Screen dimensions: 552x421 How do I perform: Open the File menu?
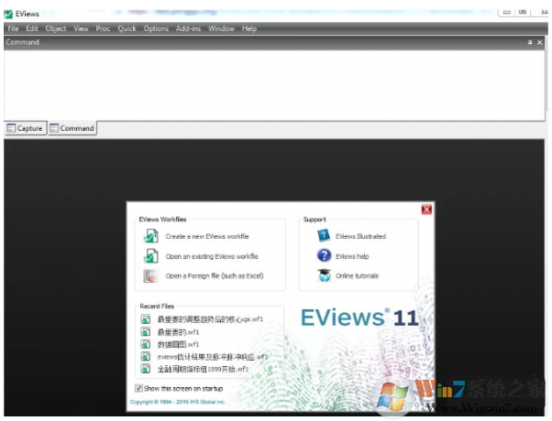13,28
